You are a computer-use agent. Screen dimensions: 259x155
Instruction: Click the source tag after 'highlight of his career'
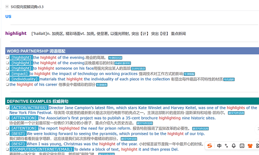pos(102,85)
